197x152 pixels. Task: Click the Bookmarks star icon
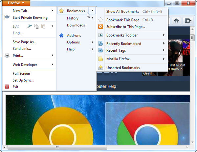[x=61, y=11]
